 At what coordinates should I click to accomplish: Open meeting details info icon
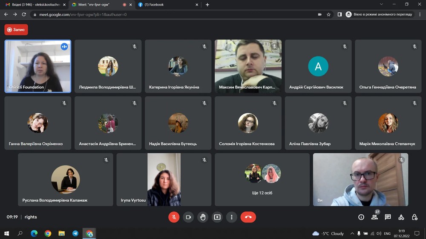point(361,217)
